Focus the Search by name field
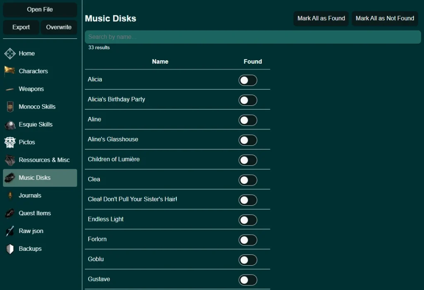Screen dimensions: 424x290 253,37
